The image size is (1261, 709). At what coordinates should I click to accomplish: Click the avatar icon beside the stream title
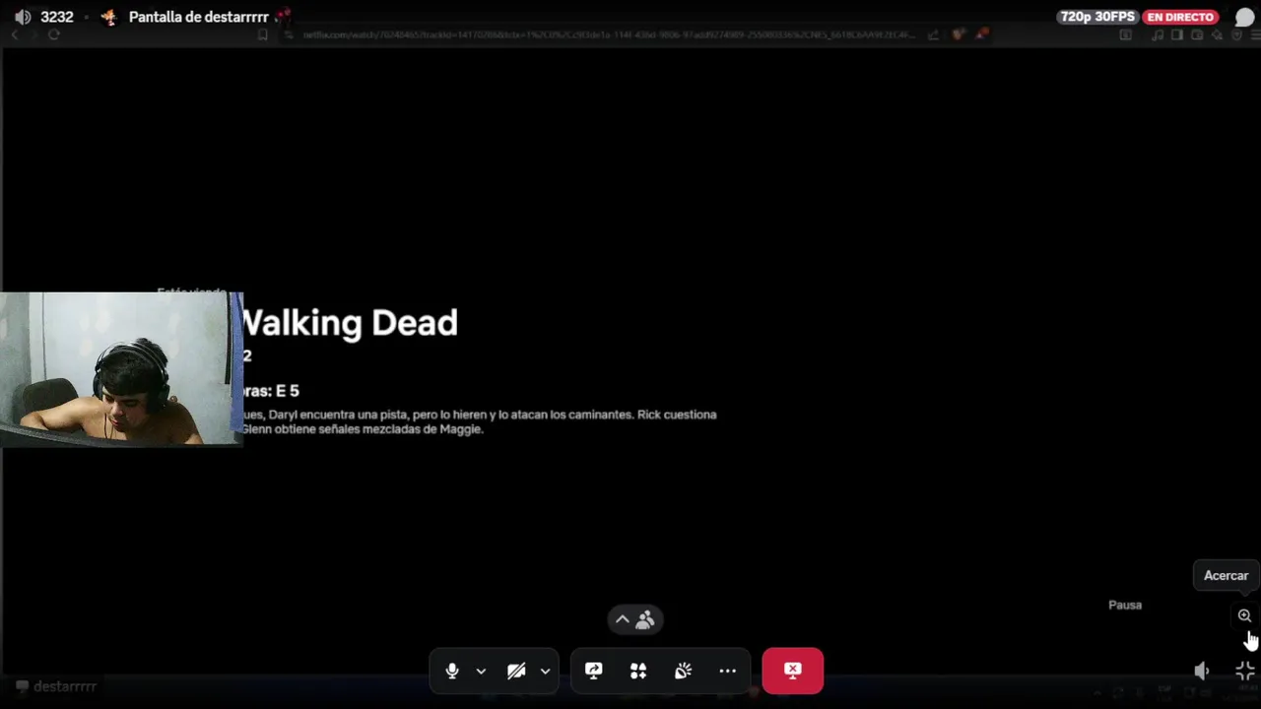(109, 17)
